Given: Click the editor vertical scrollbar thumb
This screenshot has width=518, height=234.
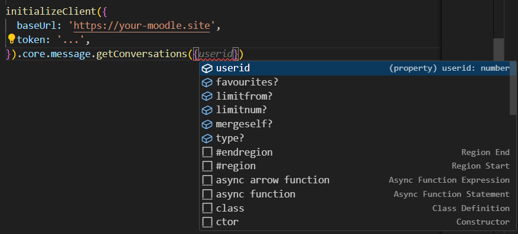Looking at the screenshot, I should point(499,50).
